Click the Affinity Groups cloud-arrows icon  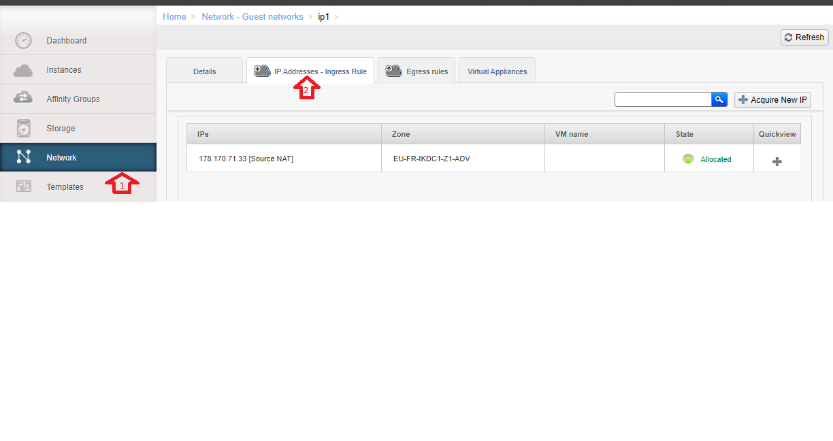23,98
